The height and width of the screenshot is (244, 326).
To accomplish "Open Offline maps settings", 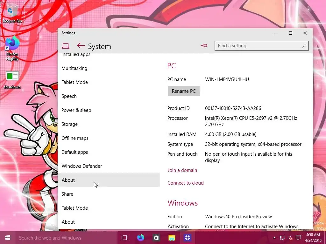I will [109, 138].
